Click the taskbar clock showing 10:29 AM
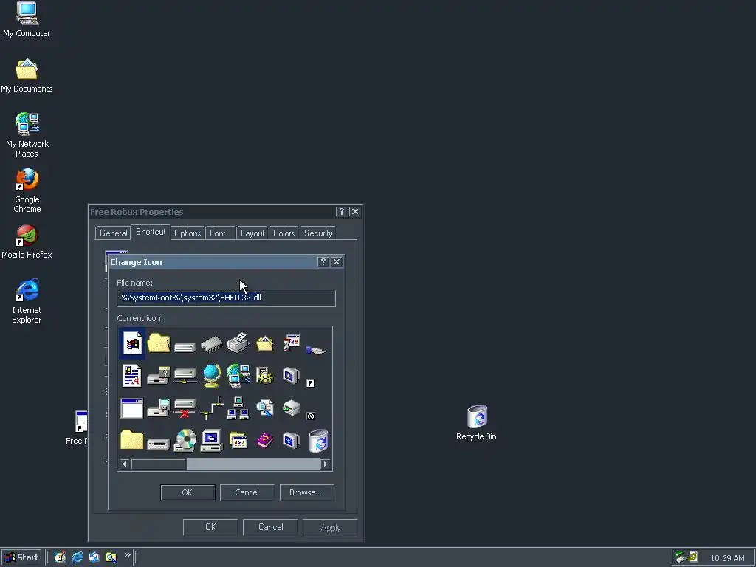756x567 pixels. coord(727,558)
